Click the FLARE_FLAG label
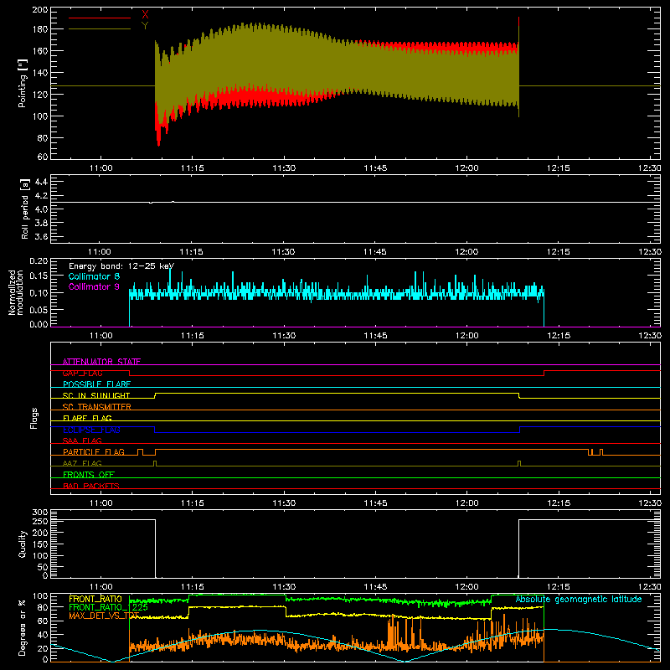The image size is (670, 670). tap(87, 418)
